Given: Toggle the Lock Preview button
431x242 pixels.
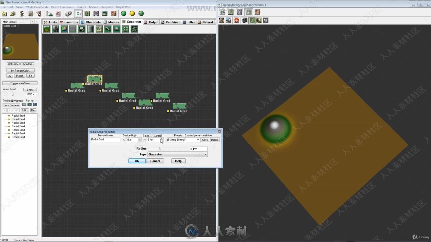Looking at the screenshot, I should click(x=11, y=105).
